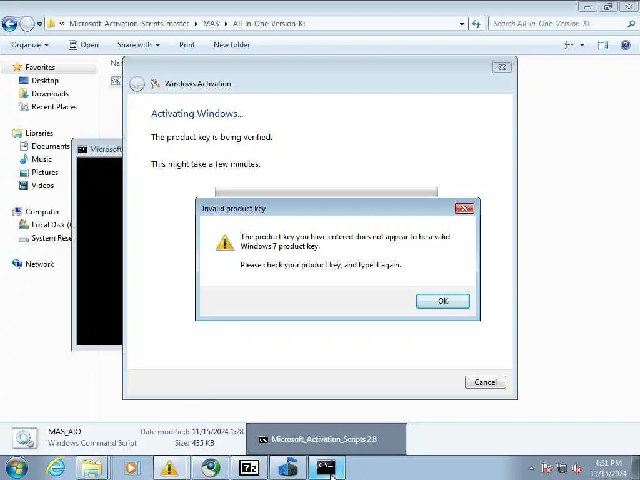Click the globe browser taskbar icon

coord(210,467)
